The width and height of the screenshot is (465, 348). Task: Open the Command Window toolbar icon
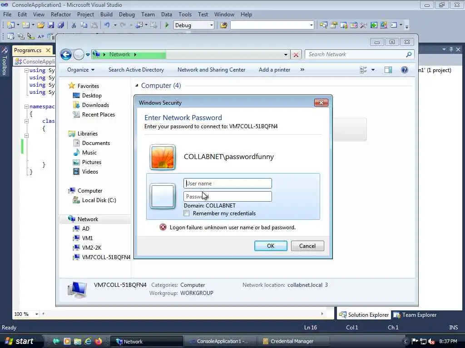pyautogui.click(x=394, y=25)
